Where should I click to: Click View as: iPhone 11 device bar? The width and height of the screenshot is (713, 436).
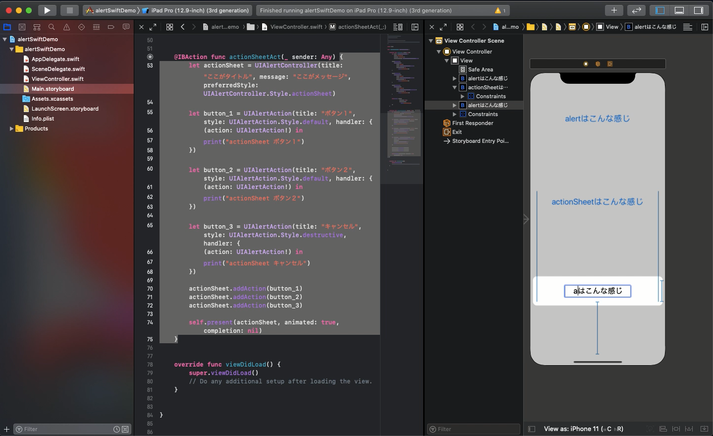click(584, 429)
